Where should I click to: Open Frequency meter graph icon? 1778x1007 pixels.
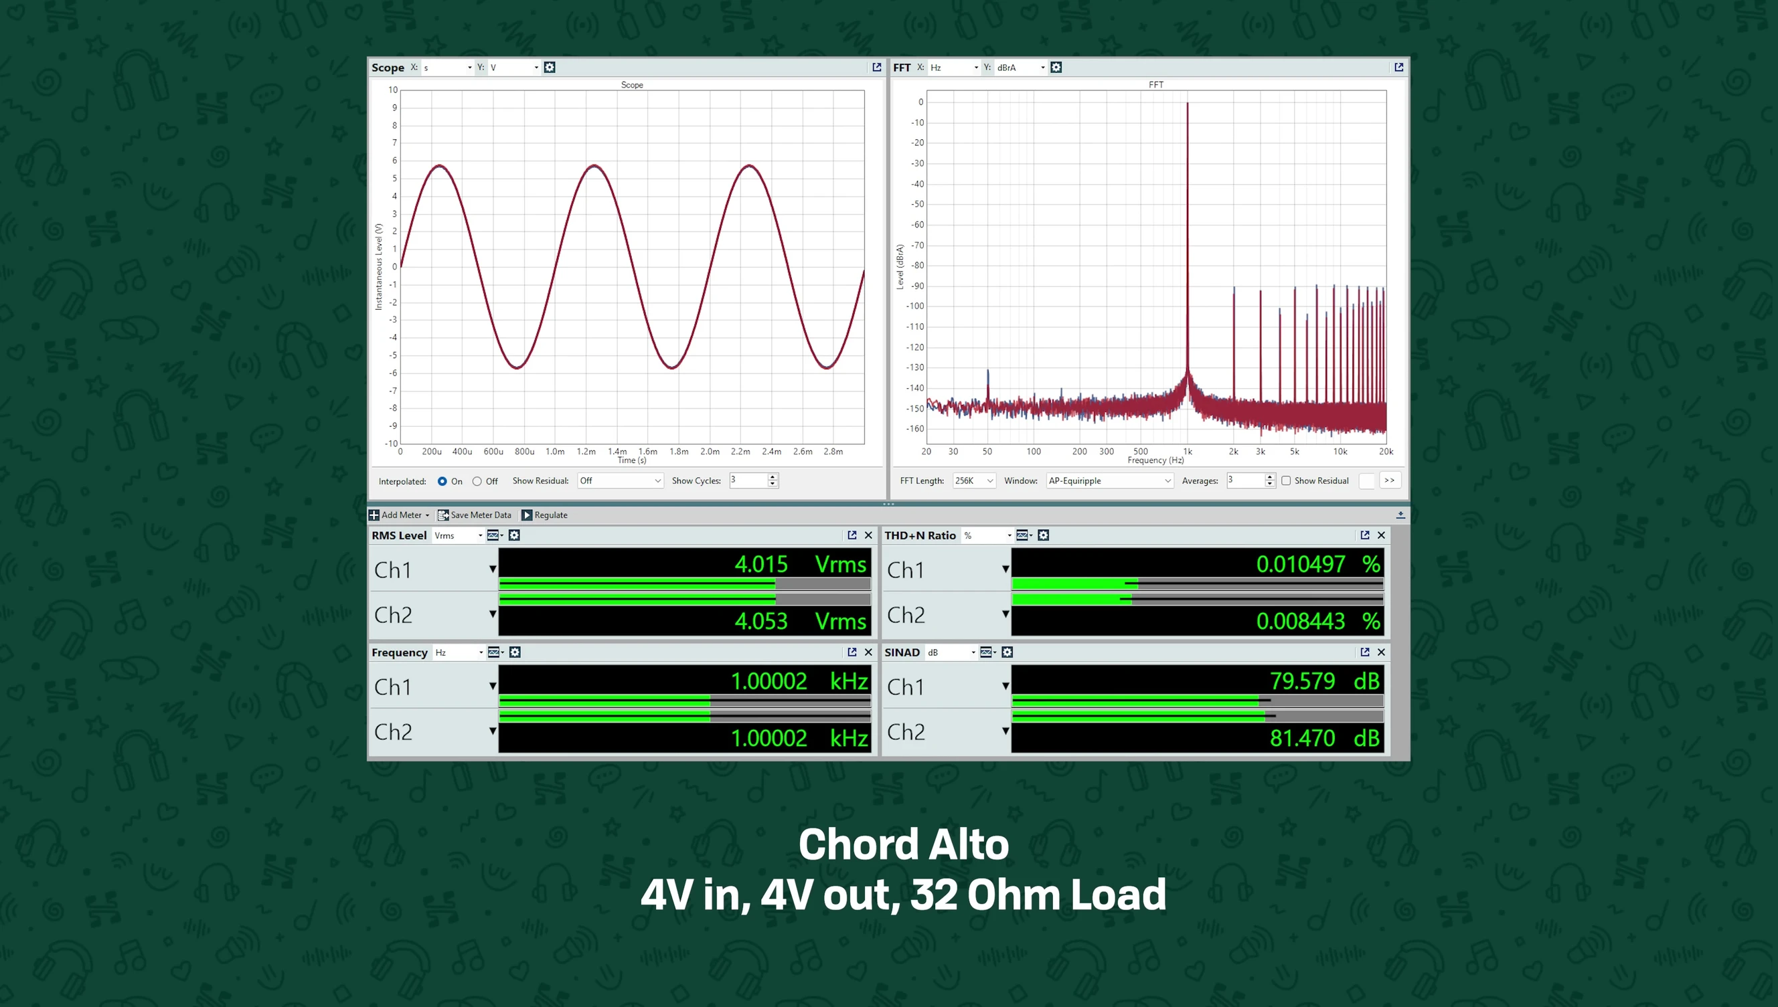pos(495,652)
